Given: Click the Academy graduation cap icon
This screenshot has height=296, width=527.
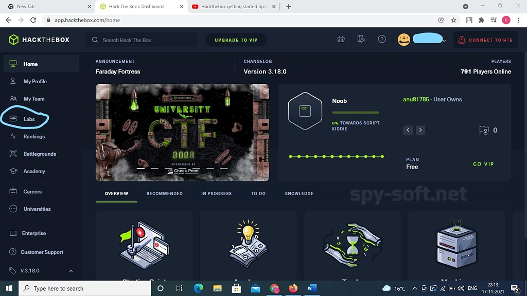Looking at the screenshot, I should (13, 171).
